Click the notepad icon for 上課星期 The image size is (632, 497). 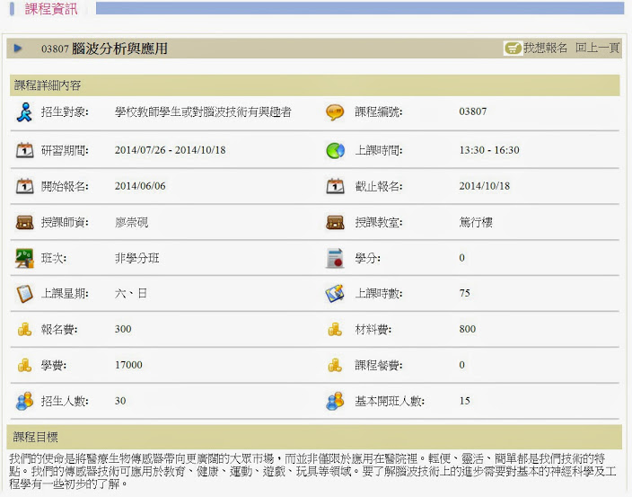coord(25,294)
